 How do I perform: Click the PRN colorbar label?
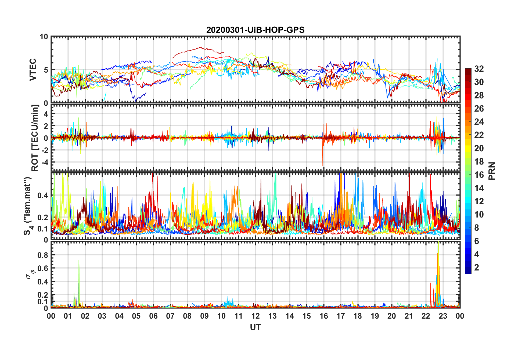tap(492, 171)
